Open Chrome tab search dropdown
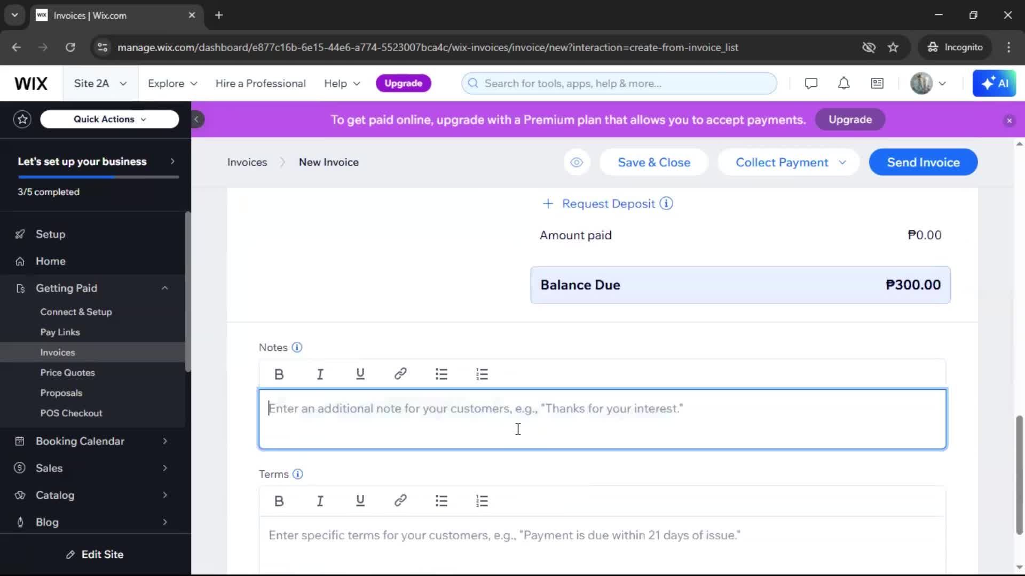Image resolution: width=1025 pixels, height=576 pixels. pyautogui.click(x=14, y=15)
